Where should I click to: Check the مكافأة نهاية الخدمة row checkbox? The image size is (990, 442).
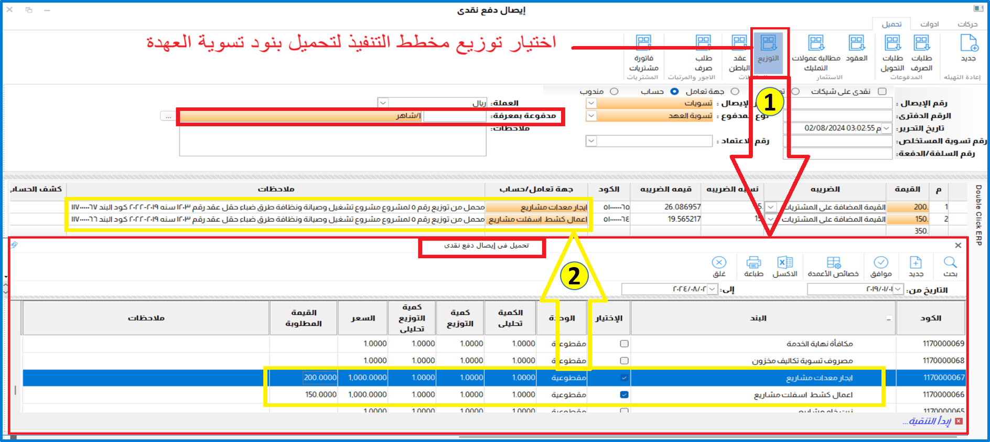click(x=624, y=344)
